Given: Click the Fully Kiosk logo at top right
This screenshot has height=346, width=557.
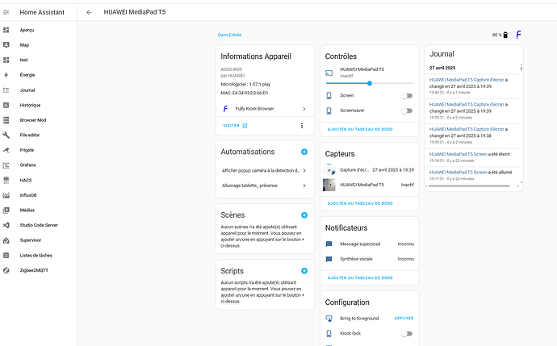Looking at the screenshot, I should click(x=518, y=35).
